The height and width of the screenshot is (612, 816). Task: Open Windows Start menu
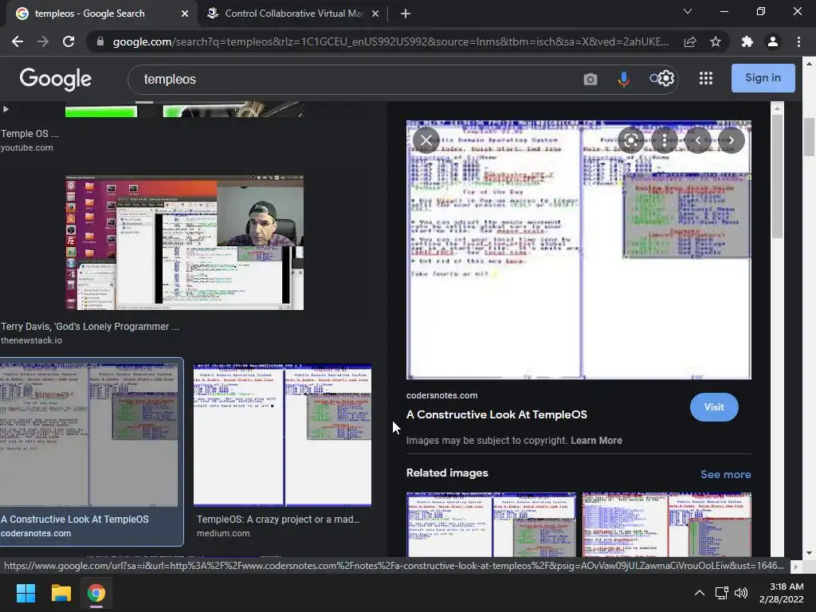[x=25, y=593]
